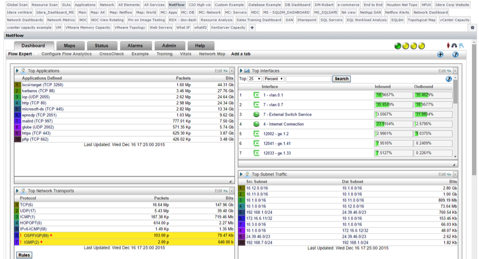Click the Top Interfaces Edit arrows icon
Viewport: 479px width, 259px height.
449,71
